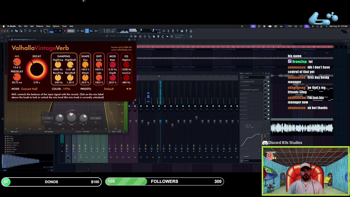Toggle ValhallaVintageVerb slot green enable LED
Viewport: 350px width, 197px height.
tap(269, 90)
